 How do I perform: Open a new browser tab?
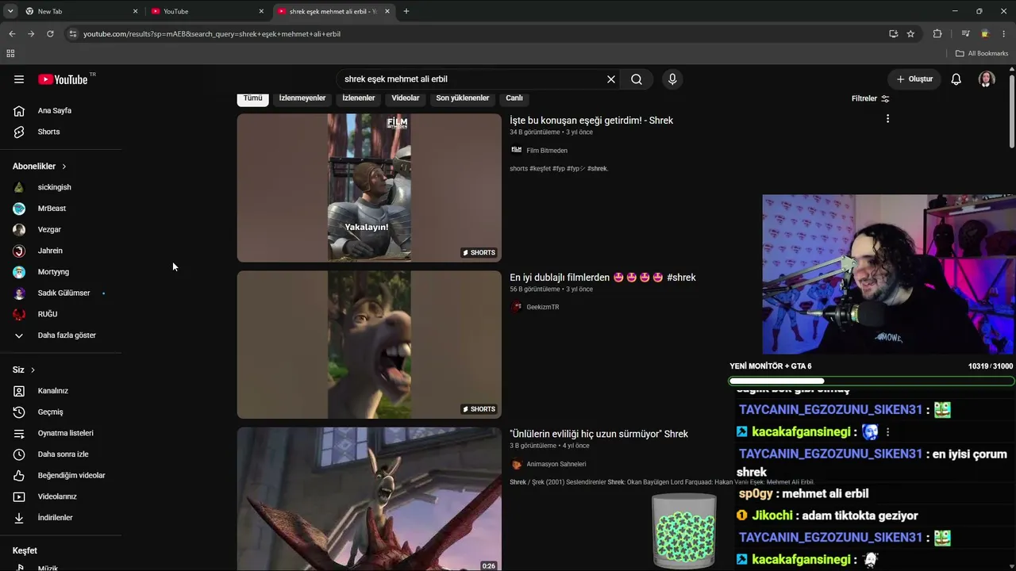(x=406, y=11)
